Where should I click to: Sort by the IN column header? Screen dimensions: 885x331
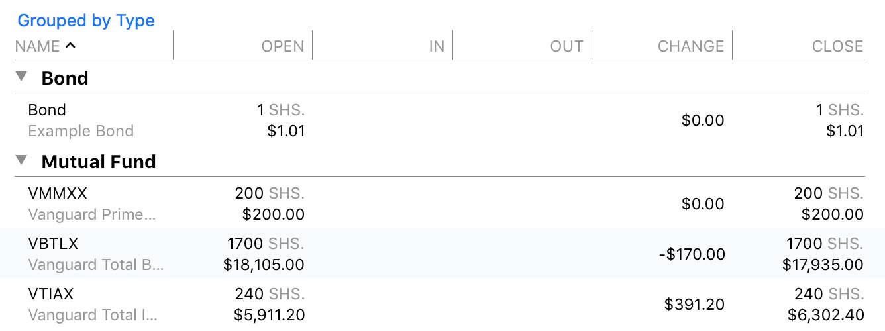tap(437, 46)
